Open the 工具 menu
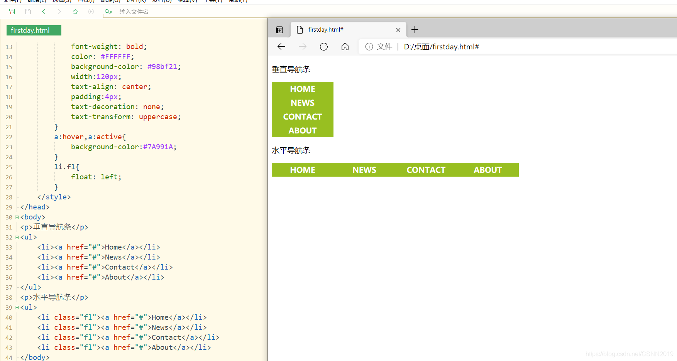The height and width of the screenshot is (361, 677). point(213,1)
